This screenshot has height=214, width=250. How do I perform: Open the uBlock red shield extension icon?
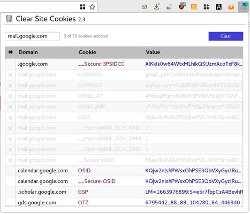coord(182,6)
